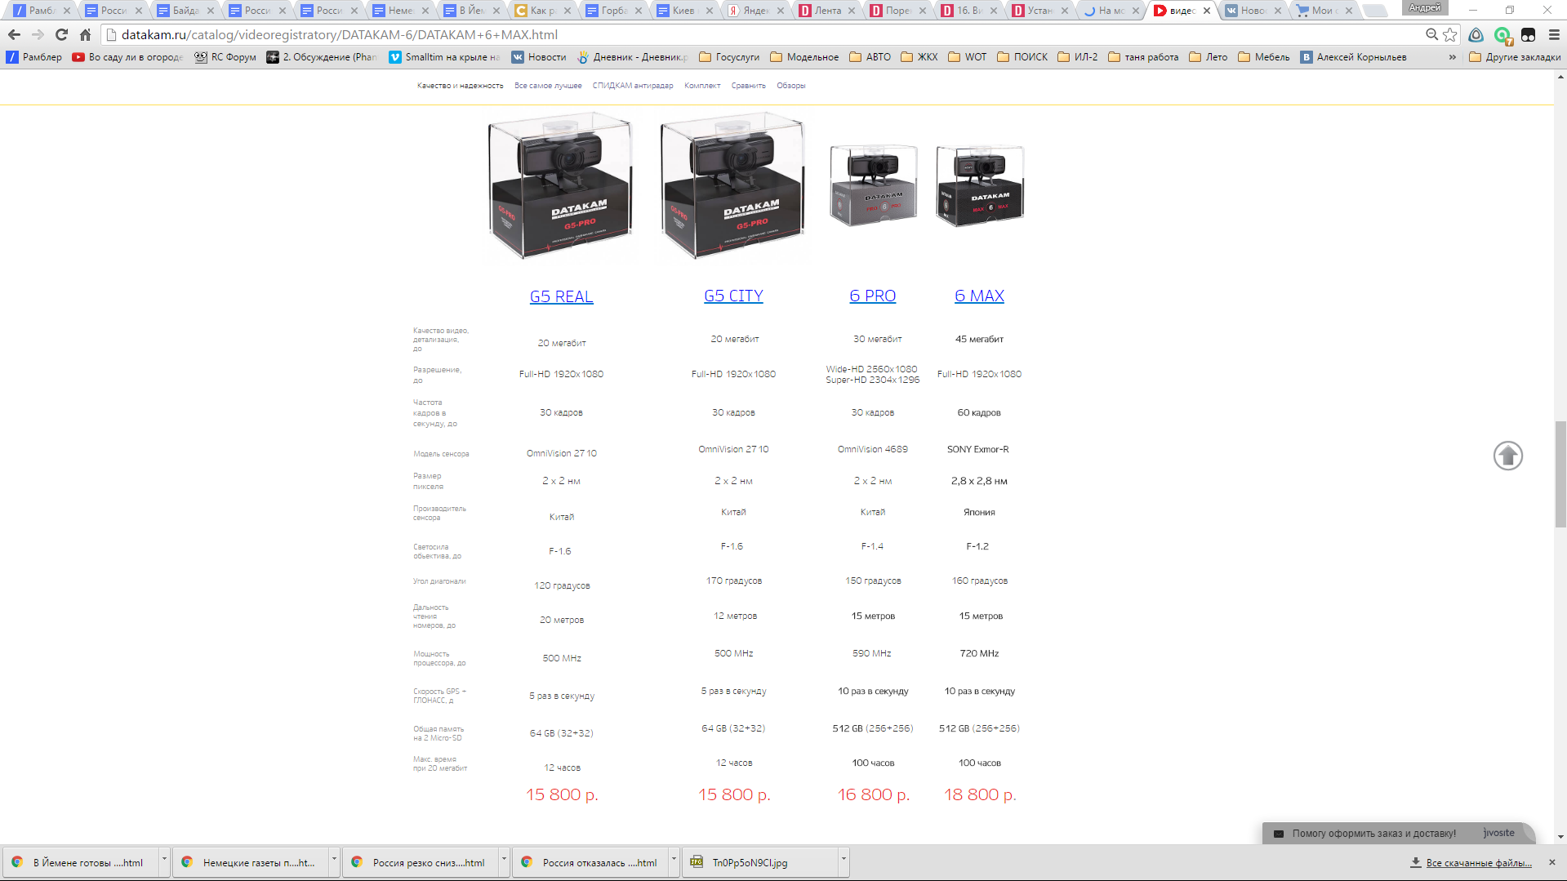Open the RC Форум bookmark
Screen dimensions: 1567x881
pyautogui.click(x=225, y=57)
